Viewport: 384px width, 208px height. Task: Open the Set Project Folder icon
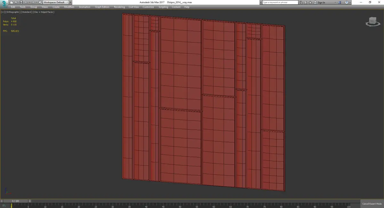click(x=40, y=3)
